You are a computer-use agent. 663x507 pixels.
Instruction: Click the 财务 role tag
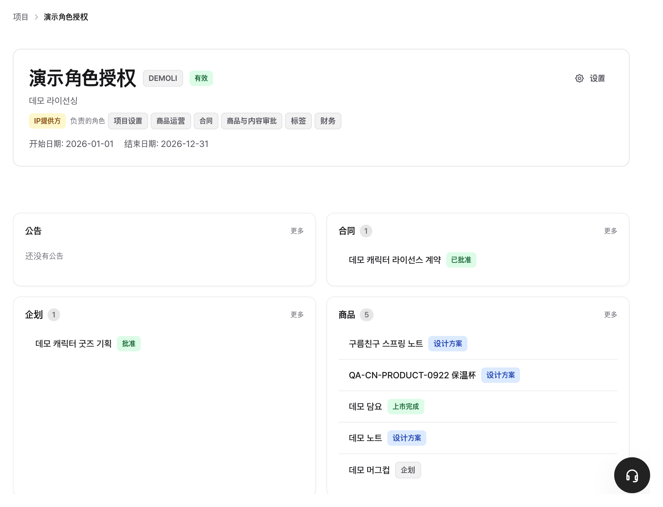(x=328, y=121)
